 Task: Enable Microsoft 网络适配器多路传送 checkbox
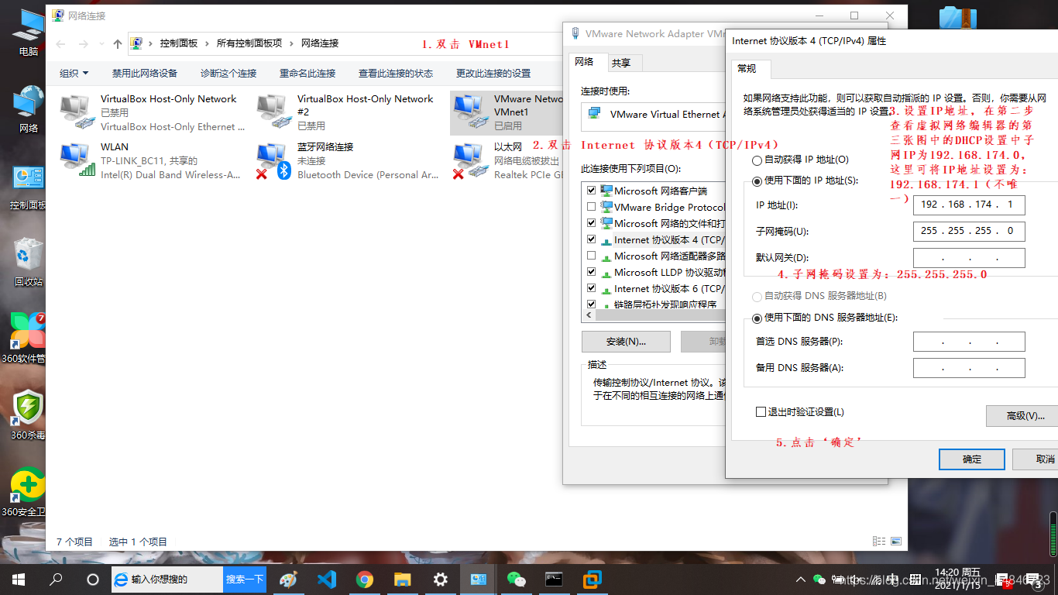[x=592, y=256]
